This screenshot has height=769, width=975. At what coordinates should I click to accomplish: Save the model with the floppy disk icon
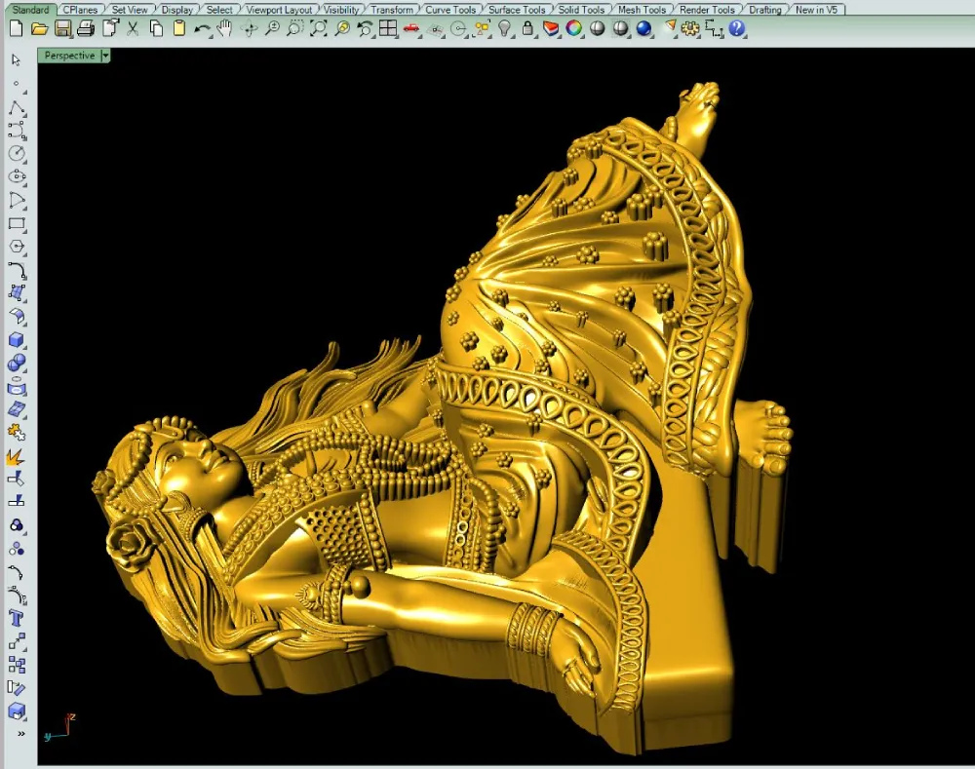[62, 28]
